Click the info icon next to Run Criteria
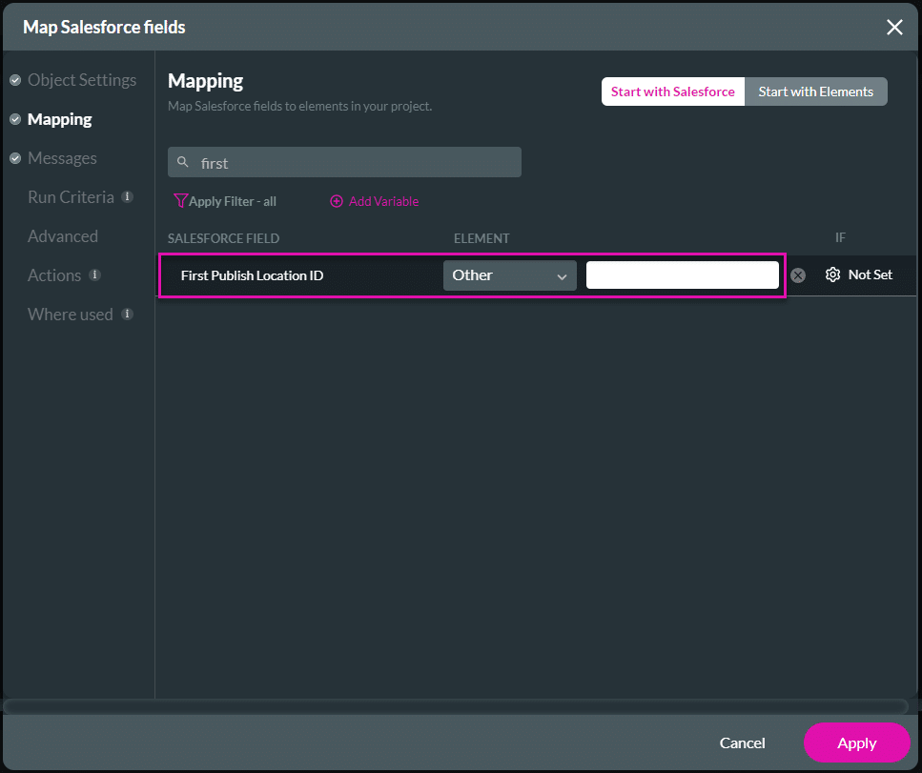The width and height of the screenshot is (922, 773). (x=128, y=196)
